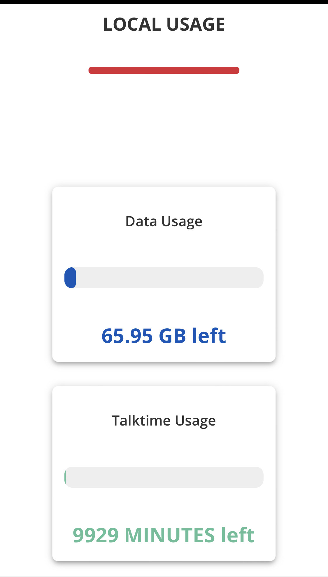Tap the LOCAL USAGE heading
The width and height of the screenshot is (328, 577).
click(x=164, y=24)
